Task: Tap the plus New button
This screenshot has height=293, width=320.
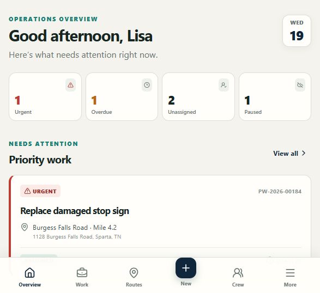Action: click(x=186, y=268)
